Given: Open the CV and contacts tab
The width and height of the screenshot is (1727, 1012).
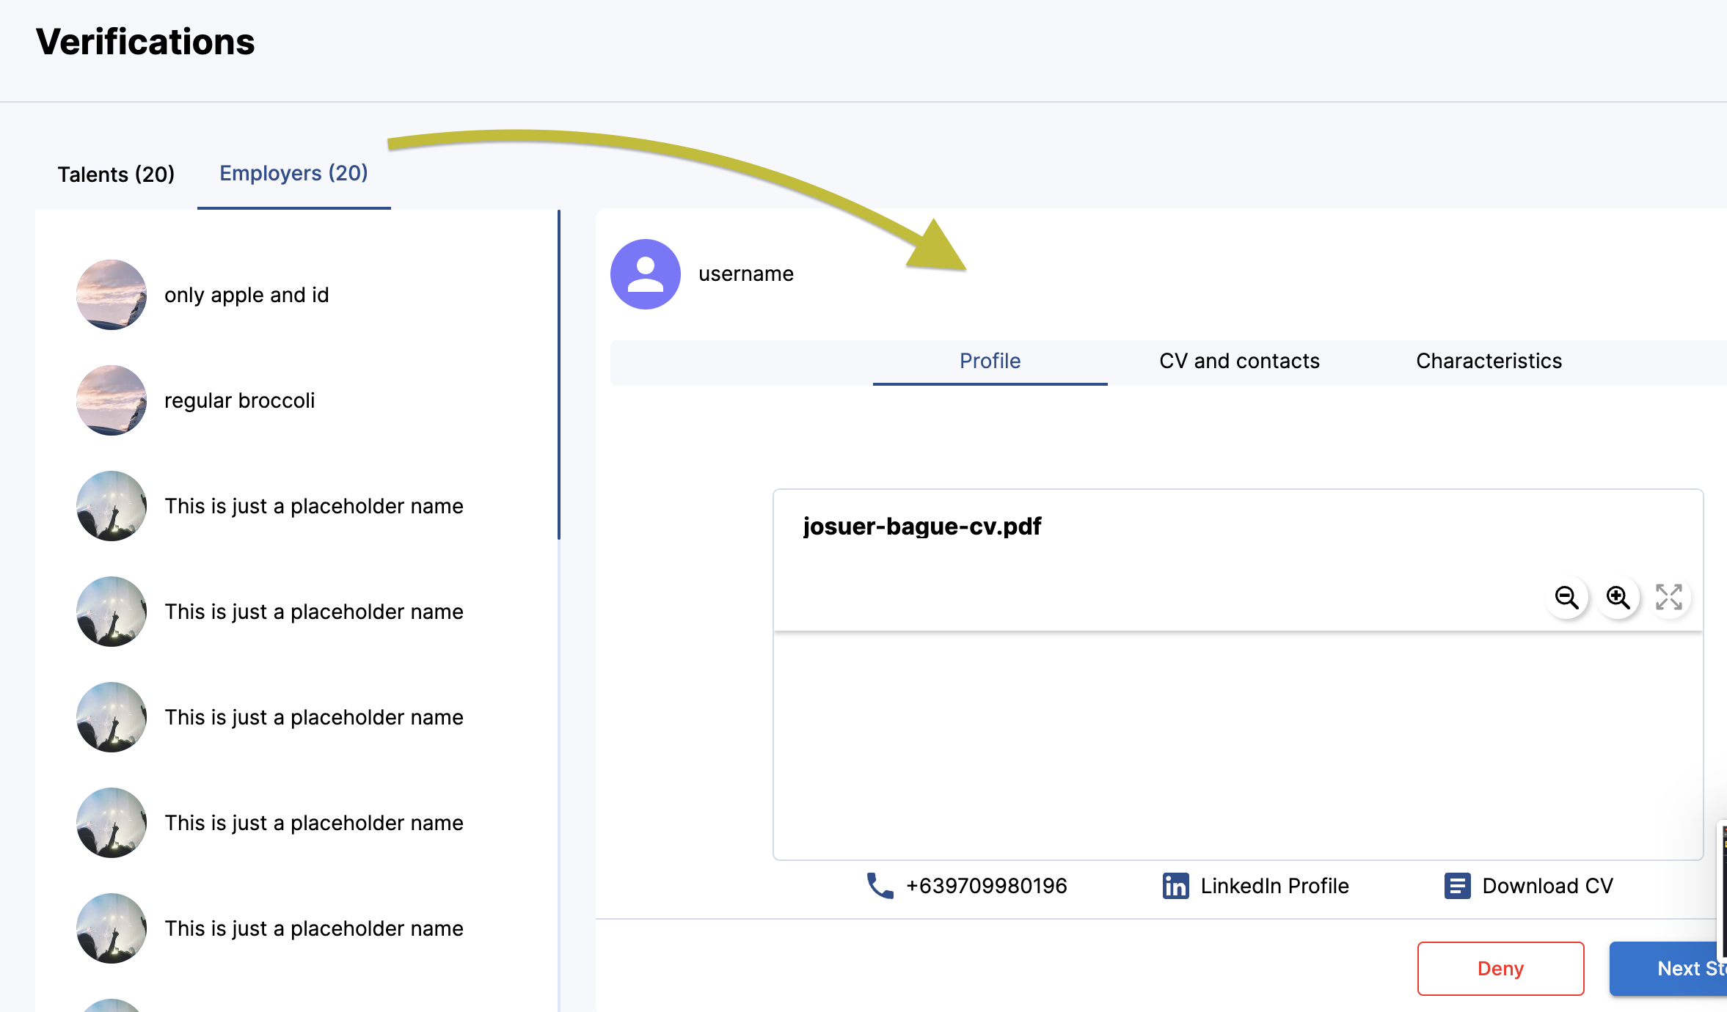Looking at the screenshot, I should tap(1238, 360).
